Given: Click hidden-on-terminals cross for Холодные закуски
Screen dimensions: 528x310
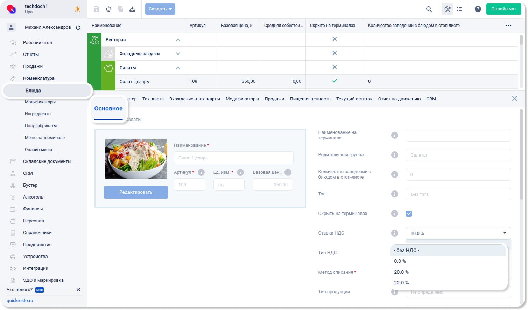Looking at the screenshot, I should pyautogui.click(x=335, y=53).
